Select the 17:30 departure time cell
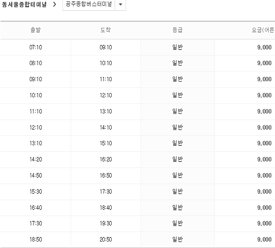The height and width of the screenshot is (248, 275). 36,223
